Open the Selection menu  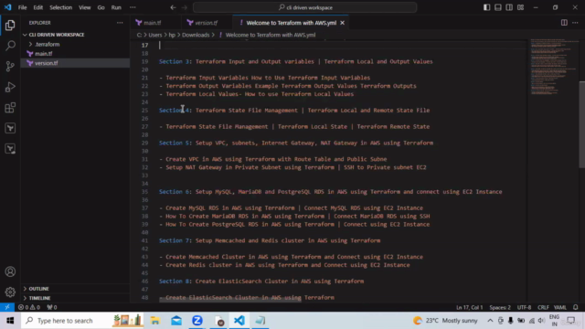(x=61, y=7)
